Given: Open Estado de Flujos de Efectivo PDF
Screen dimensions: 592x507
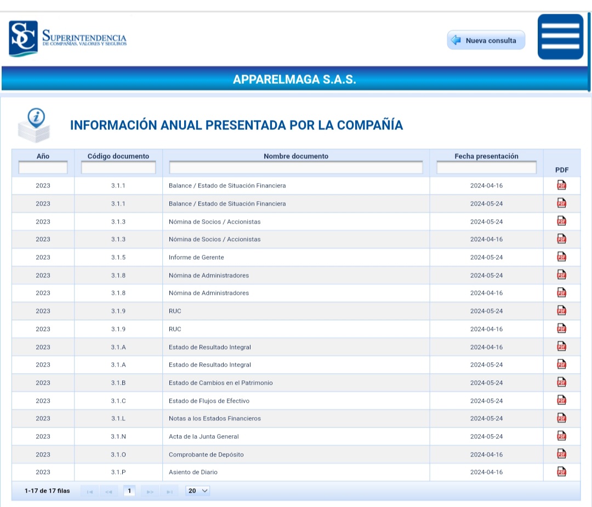Looking at the screenshot, I should [x=561, y=400].
